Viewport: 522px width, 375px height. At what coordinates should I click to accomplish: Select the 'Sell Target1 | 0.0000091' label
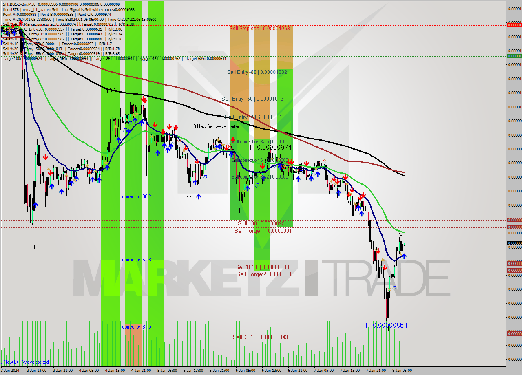pyautogui.click(x=263, y=231)
